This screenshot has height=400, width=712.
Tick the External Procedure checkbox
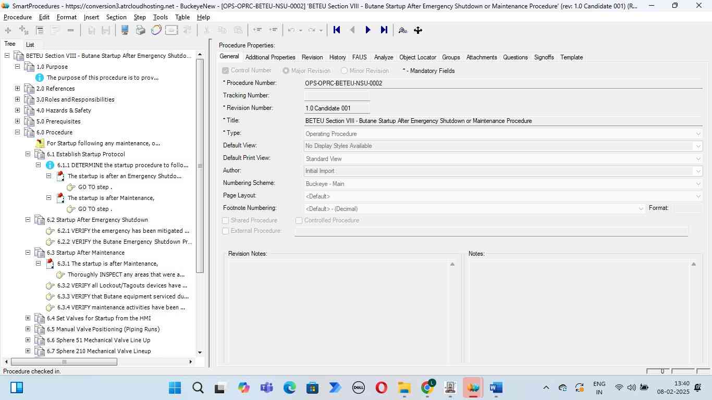coord(226,231)
